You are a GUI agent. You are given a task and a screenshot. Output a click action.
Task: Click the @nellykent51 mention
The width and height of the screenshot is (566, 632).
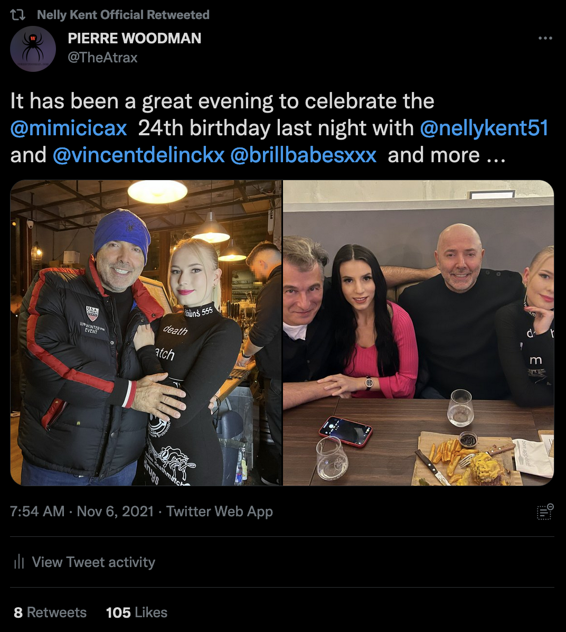pos(484,128)
